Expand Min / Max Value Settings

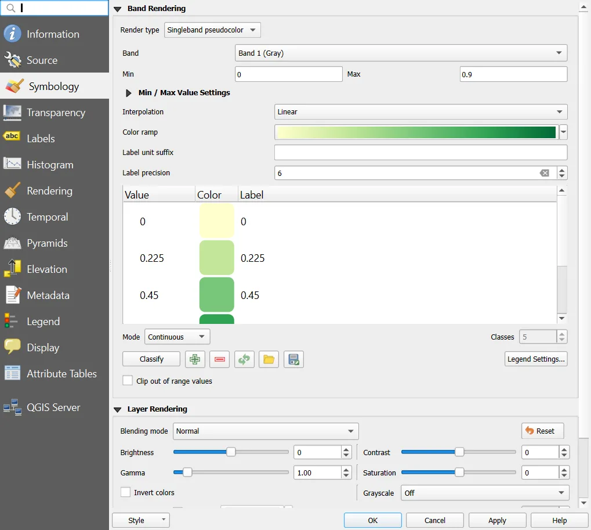click(x=129, y=93)
